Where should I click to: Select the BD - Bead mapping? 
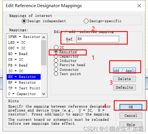coord(24,54)
